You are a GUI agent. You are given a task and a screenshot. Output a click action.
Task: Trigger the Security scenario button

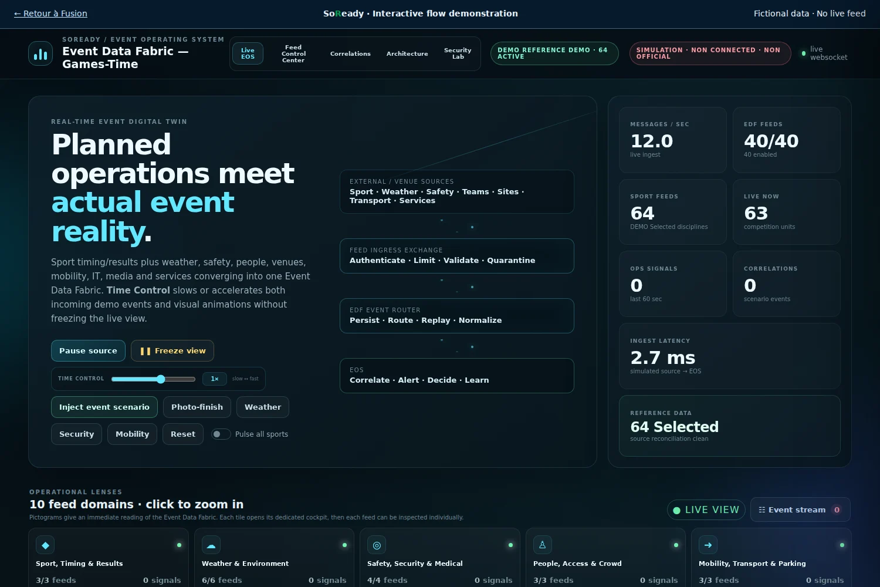point(76,434)
